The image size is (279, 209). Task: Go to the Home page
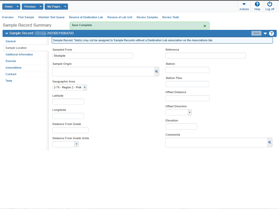point(9,7)
